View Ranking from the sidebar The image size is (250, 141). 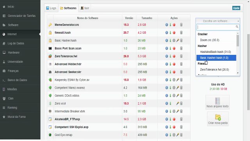click(x=20, y=108)
